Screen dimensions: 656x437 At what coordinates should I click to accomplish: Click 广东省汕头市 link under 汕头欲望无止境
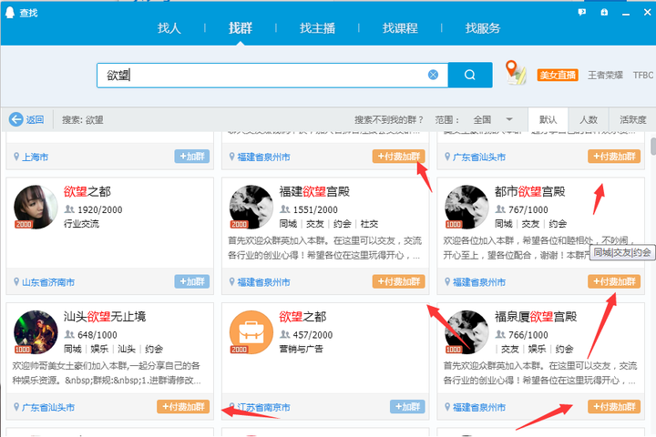click(48, 407)
